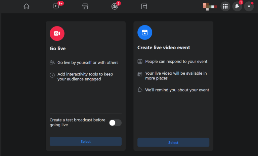Screen dimensions: 258x156
Task: Open the Marketplace storefront icon
Action: click(85, 6)
